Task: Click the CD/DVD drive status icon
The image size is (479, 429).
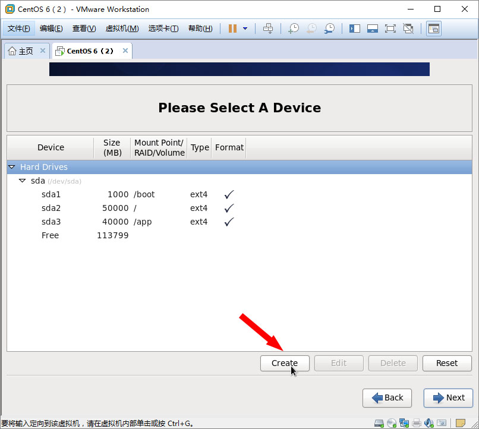Action: coord(392,423)
